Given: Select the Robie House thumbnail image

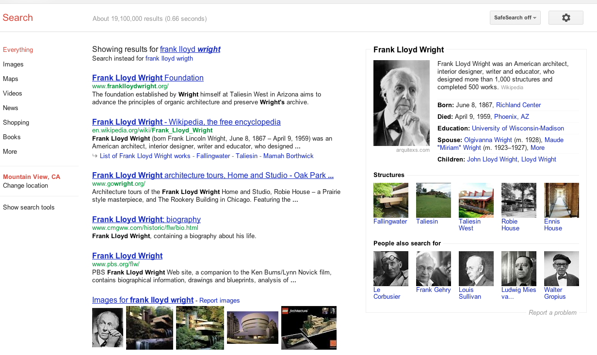Looking at the screenshot, I should pos(518,200).
